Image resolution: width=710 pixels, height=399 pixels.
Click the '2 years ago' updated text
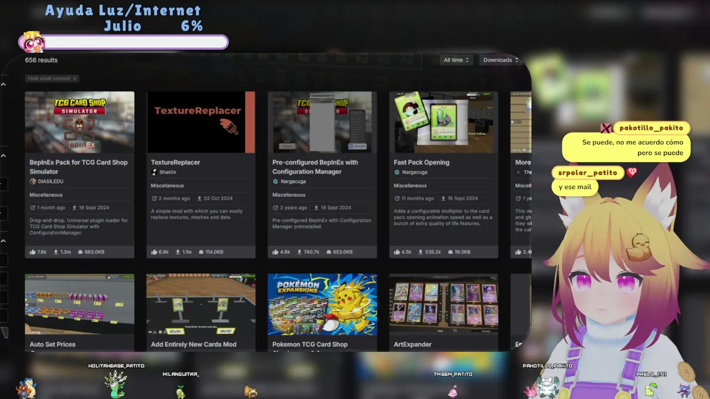pyautogui.click(x=294, y=208)
